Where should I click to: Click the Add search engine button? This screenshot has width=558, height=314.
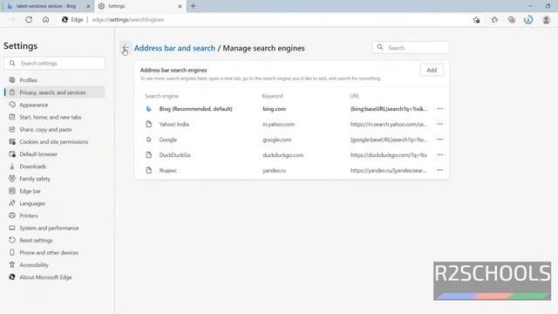pyautogui.click(x=432, y=70)
